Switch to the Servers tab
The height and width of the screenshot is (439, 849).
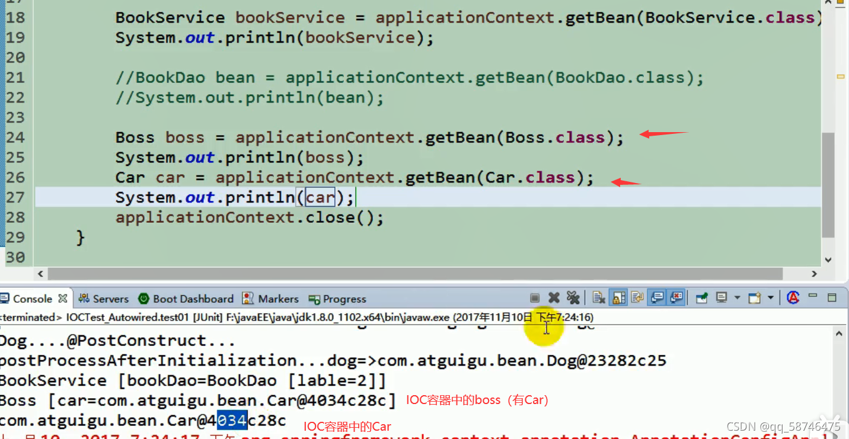[104, 299]
